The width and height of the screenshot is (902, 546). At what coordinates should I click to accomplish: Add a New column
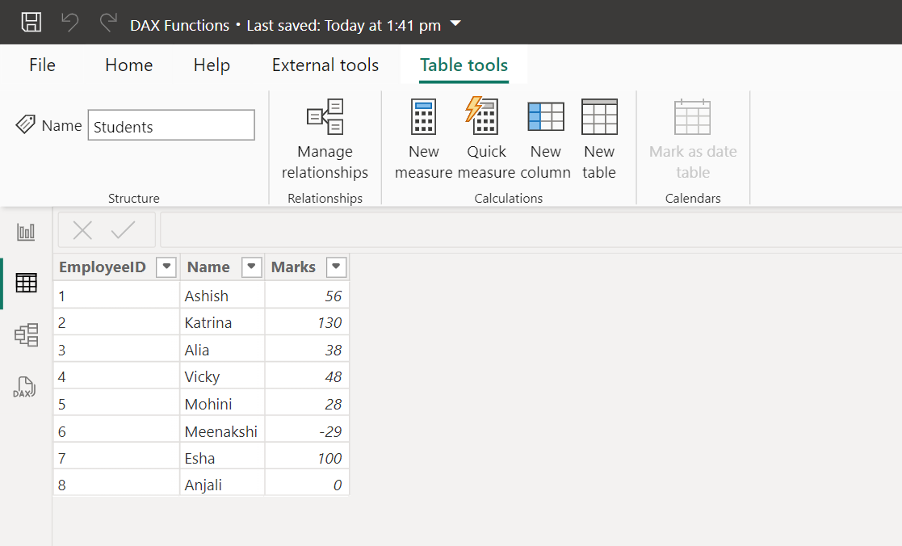[545, 139]
